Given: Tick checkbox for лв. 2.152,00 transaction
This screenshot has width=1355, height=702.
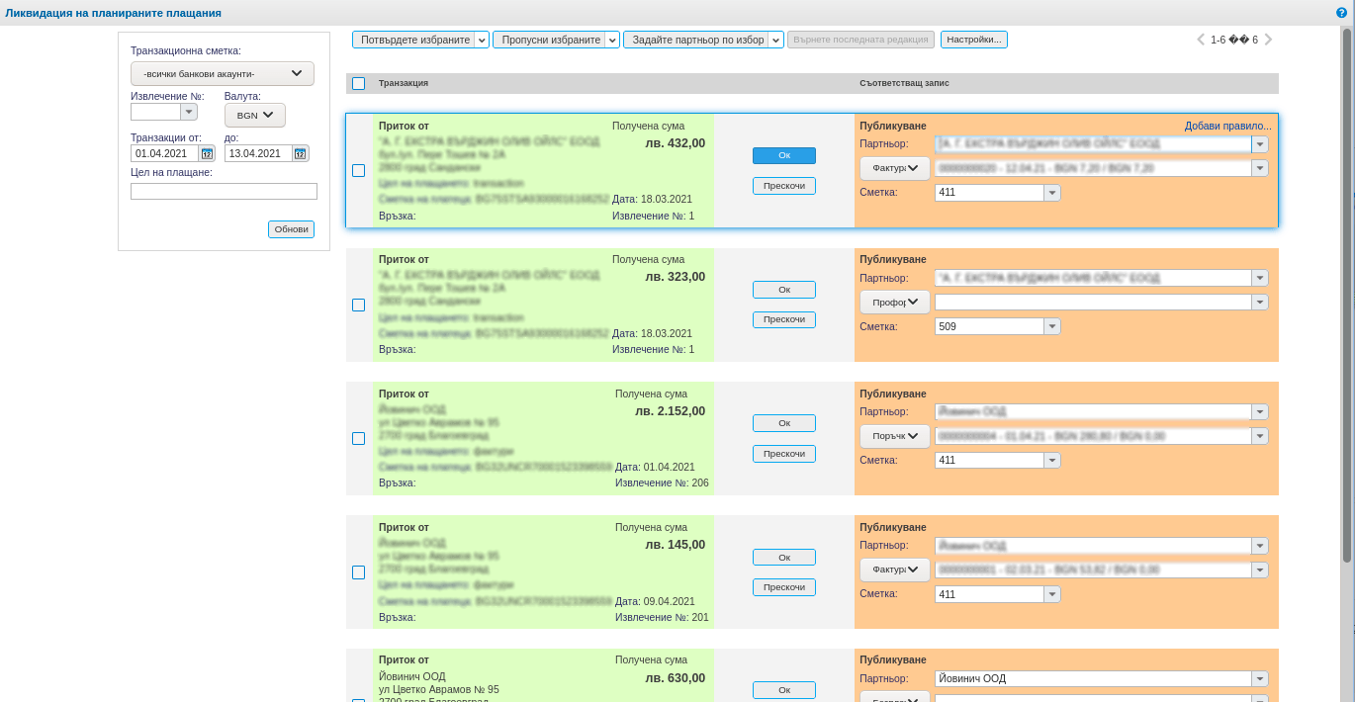Looking at the screenshot, I should 358,438.
